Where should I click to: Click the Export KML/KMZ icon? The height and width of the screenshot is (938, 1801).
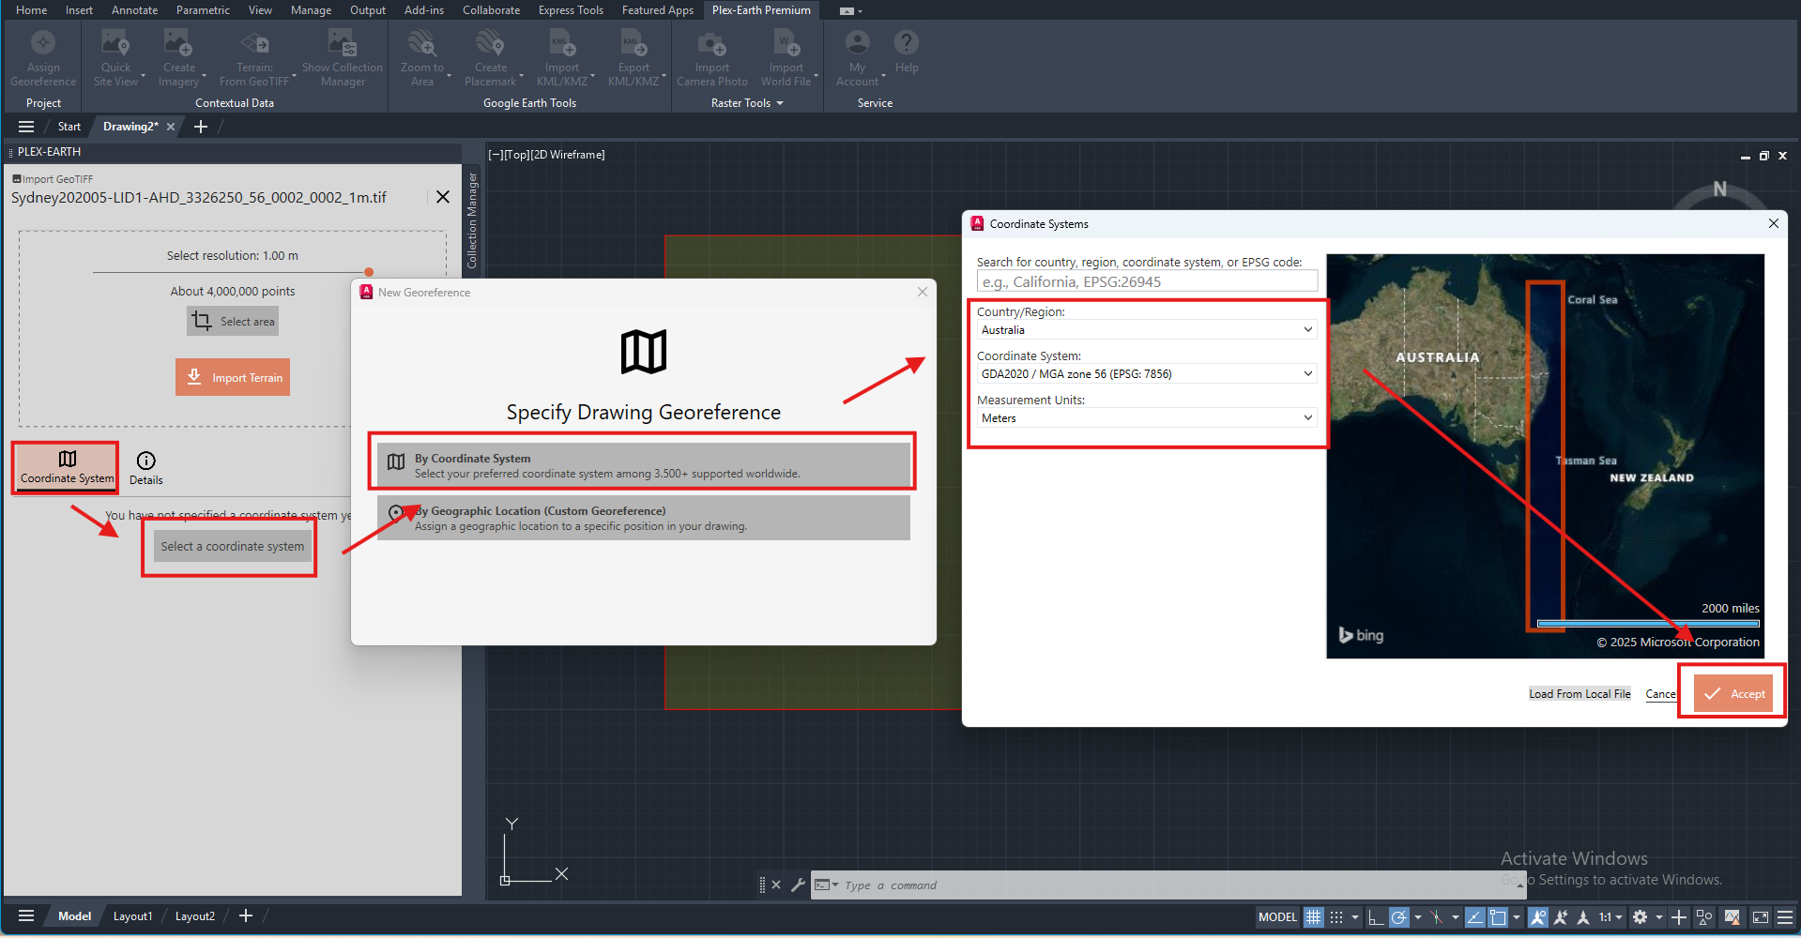point(633,43)
